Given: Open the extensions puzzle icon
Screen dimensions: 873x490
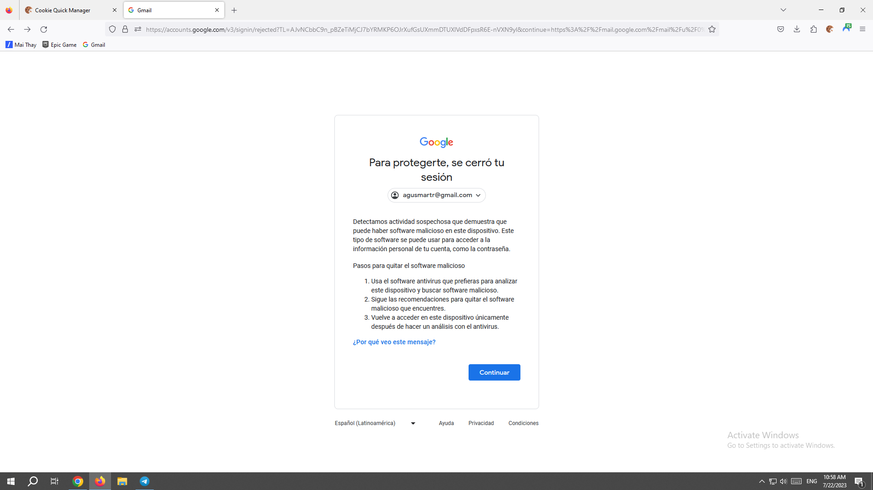Looking at the screenshot, I should pos(813,30).
